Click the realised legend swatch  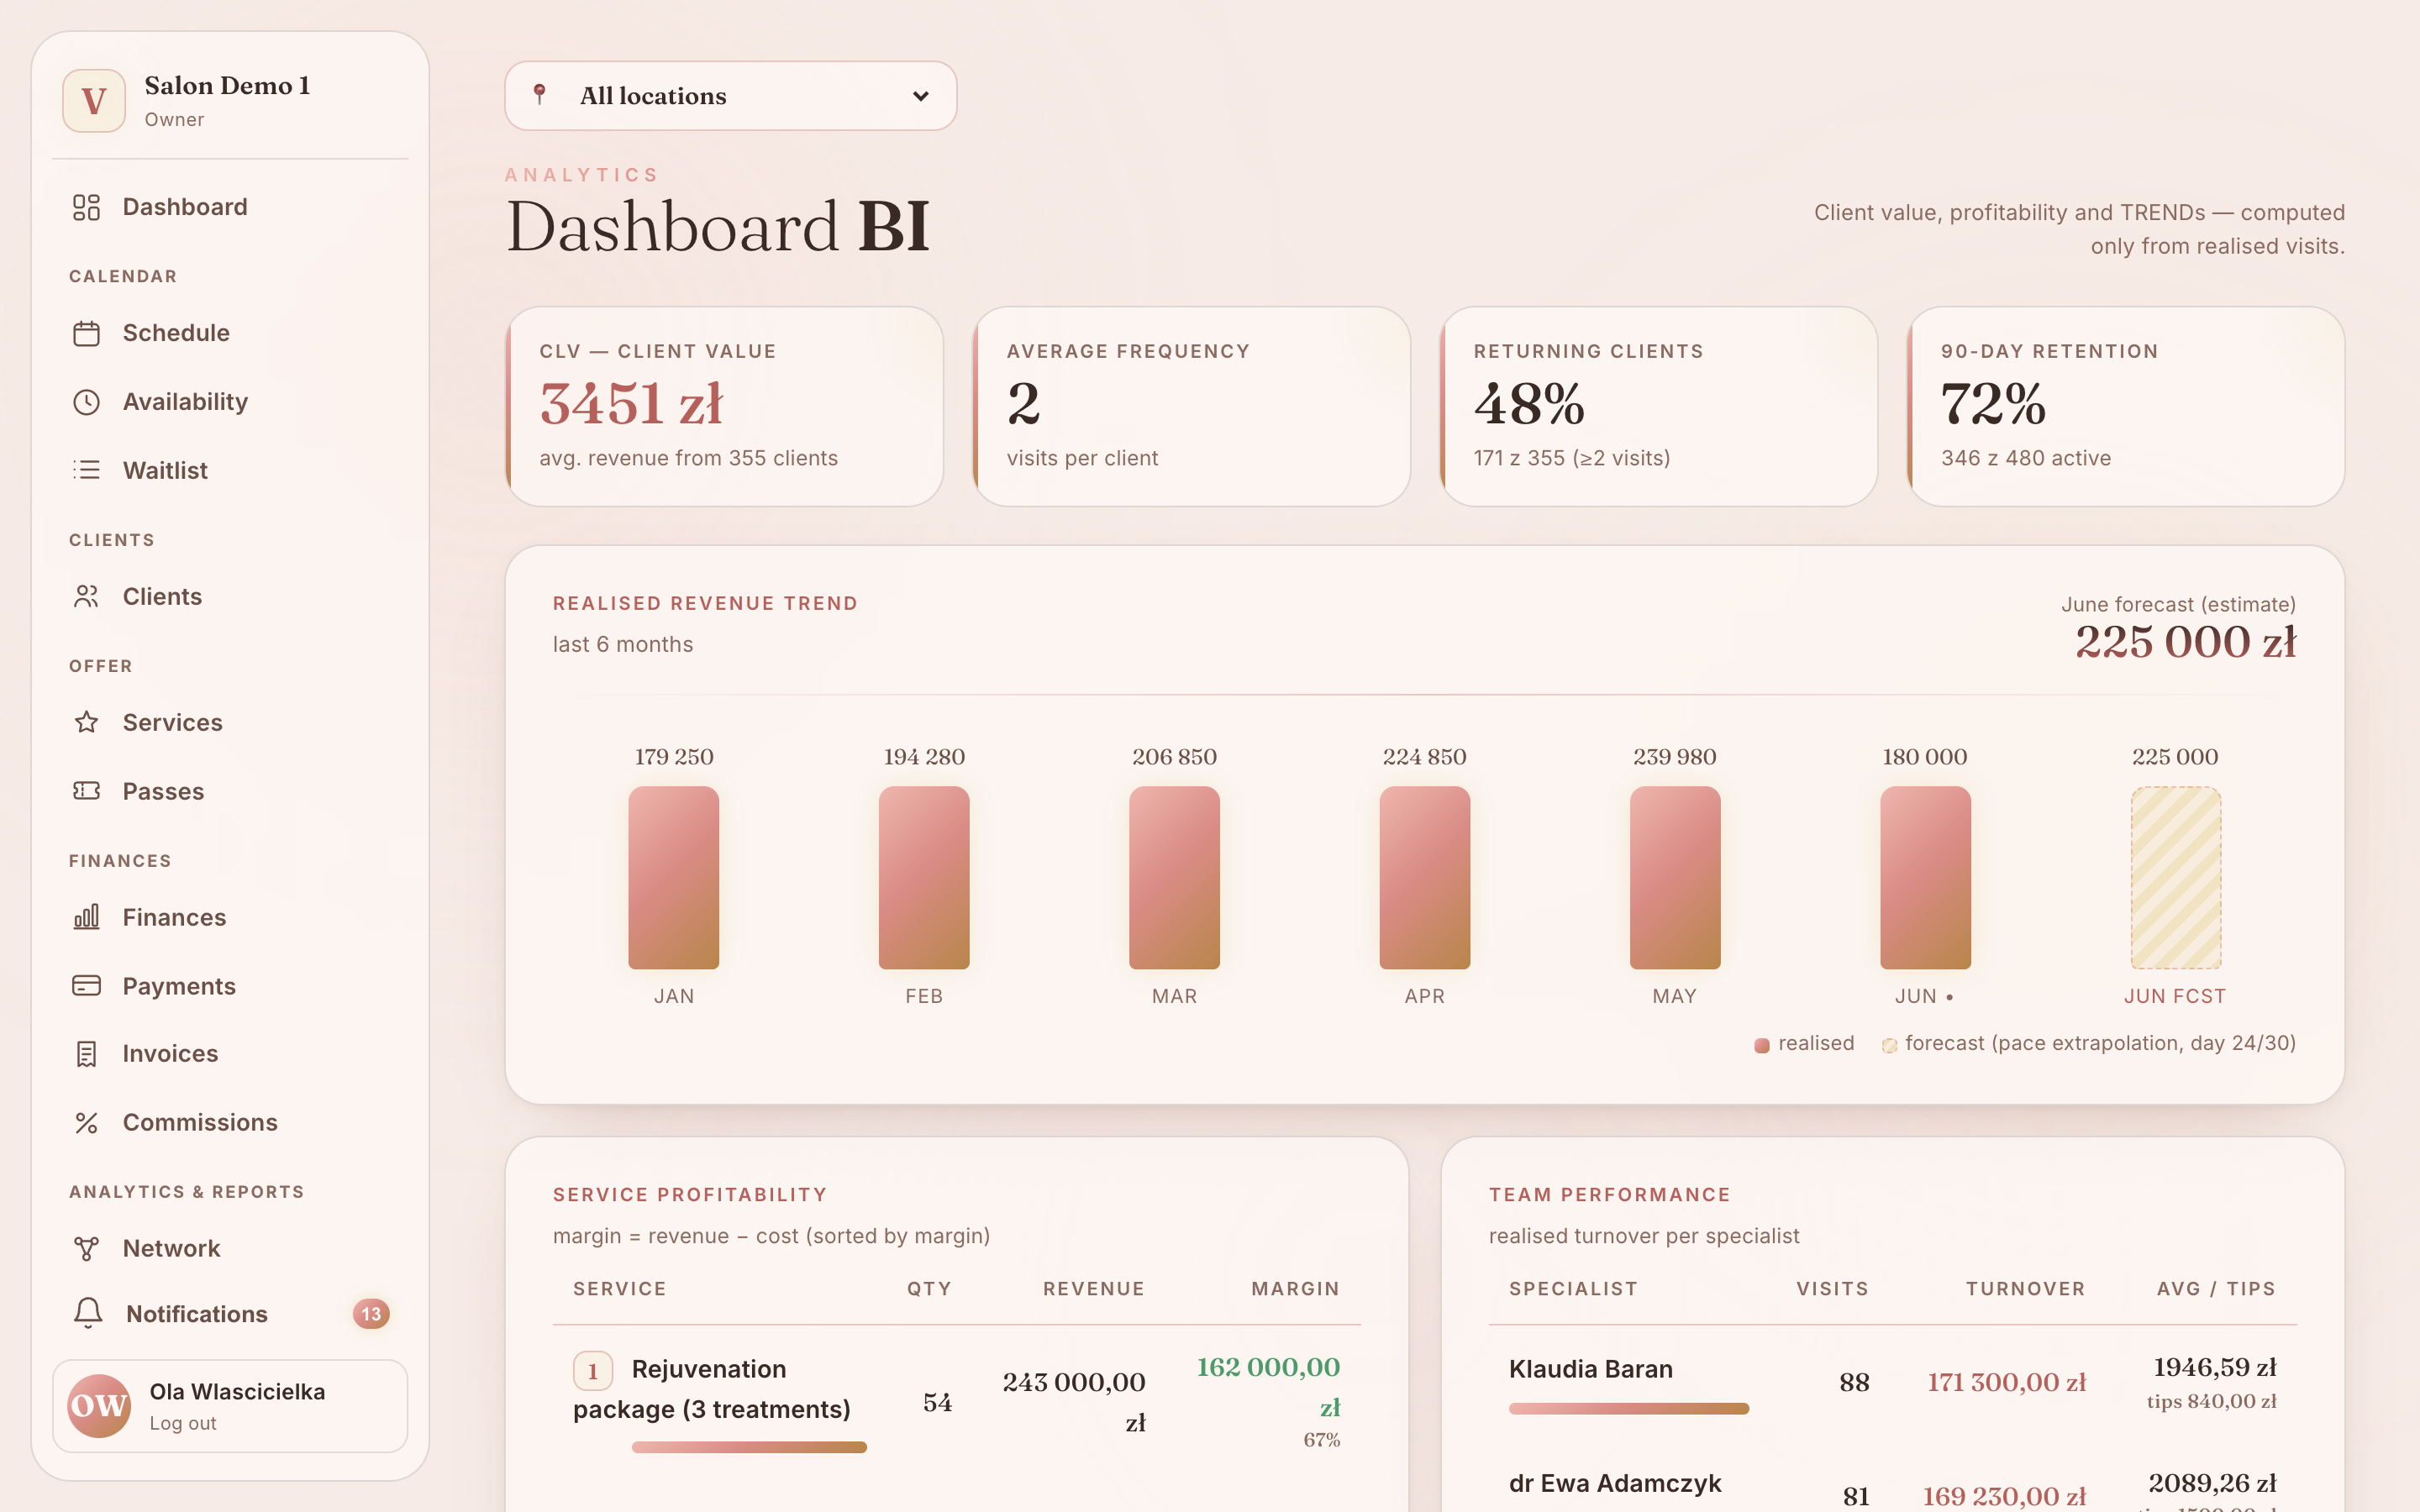1762,1045
